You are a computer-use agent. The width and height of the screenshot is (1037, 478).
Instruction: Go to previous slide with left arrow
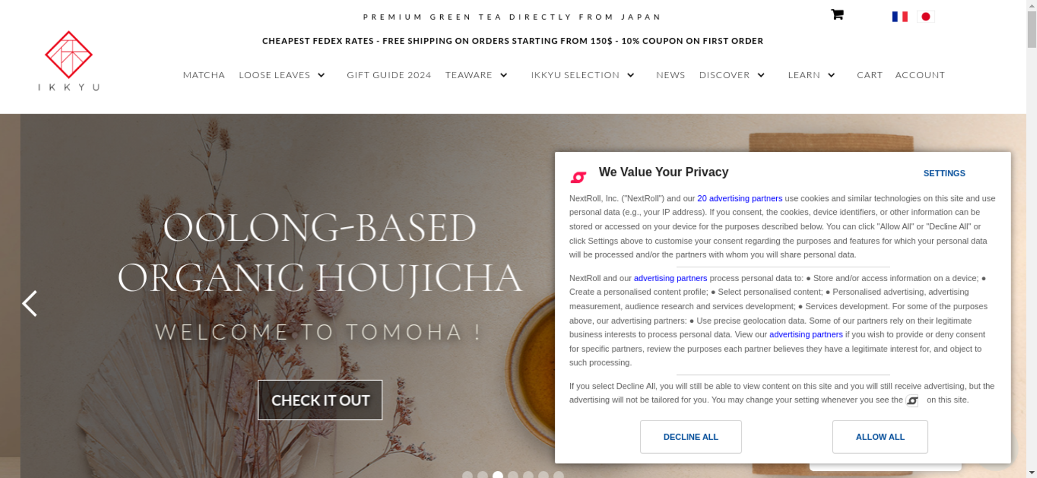[30, 303]
